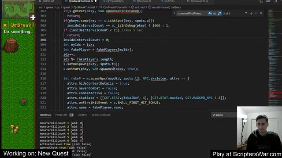Click the PROBLEMS count badge showing 13
This screenshot has height=158, width=282.
[x=71, y=115]
